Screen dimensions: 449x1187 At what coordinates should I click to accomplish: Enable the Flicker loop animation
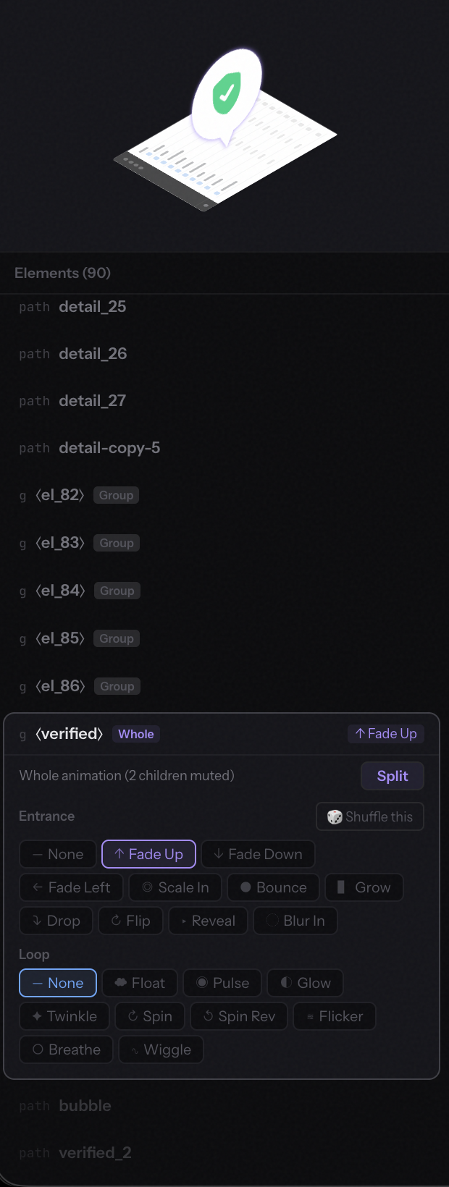point(334,1015)
